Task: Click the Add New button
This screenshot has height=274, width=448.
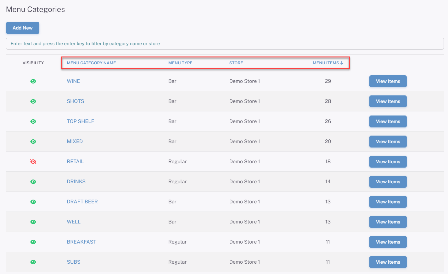Action: click(23, 28)
